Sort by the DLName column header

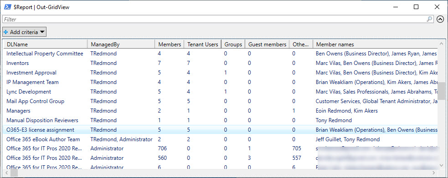(x=45, y=44)
